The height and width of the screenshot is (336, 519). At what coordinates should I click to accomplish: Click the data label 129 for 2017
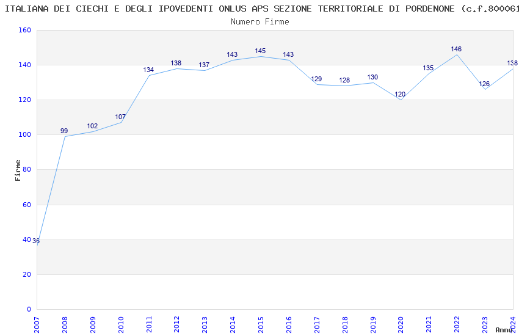316,79
